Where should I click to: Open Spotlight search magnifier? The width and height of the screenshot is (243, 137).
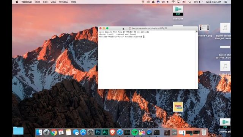190,2
